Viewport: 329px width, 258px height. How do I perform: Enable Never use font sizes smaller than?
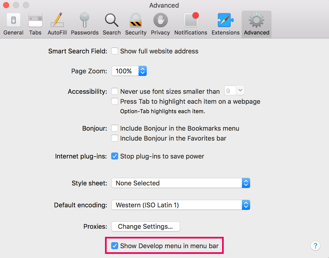point(115,91)
